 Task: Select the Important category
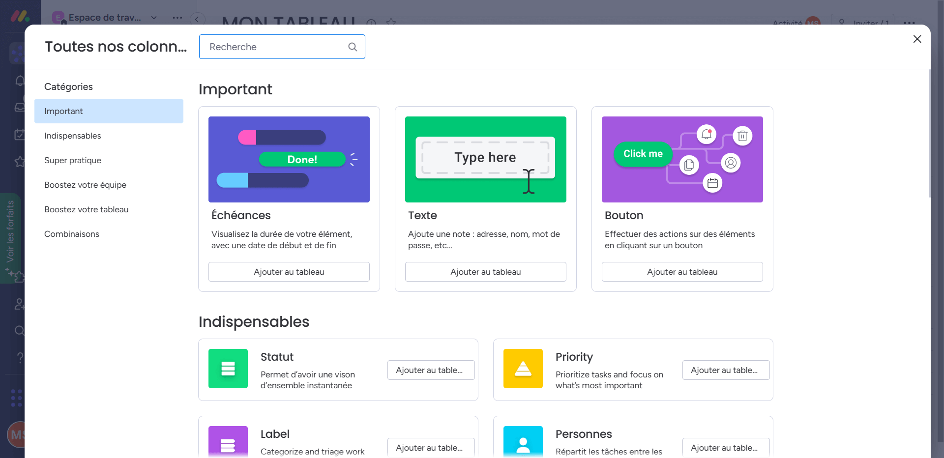coord(109,111)
